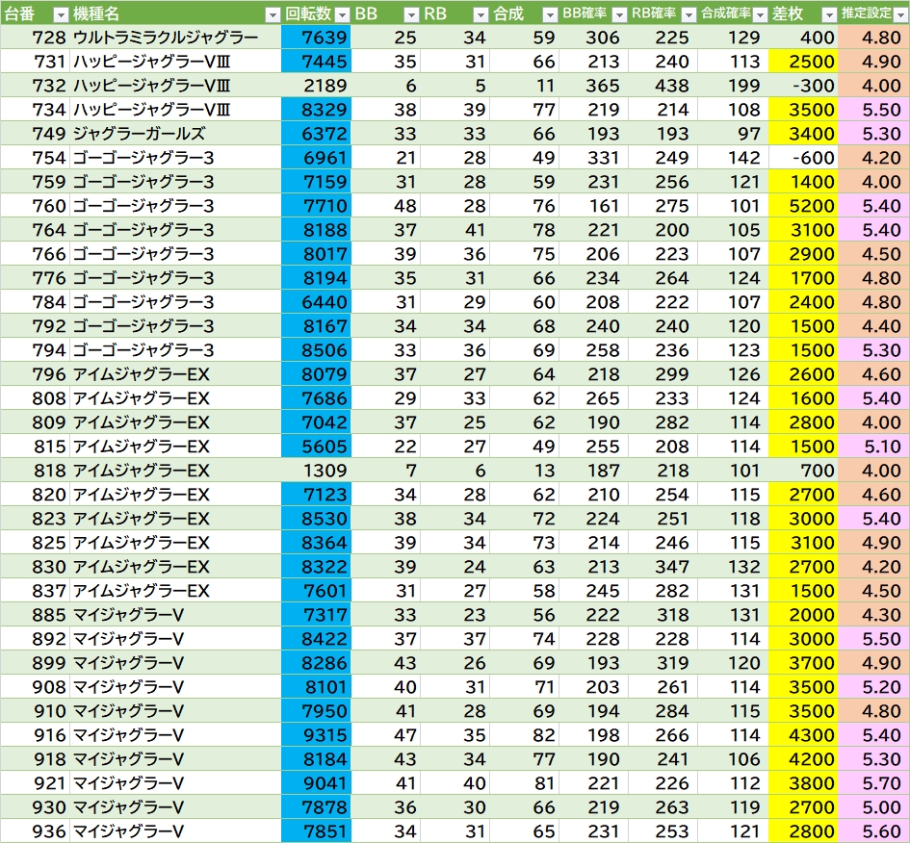Click rotation count 7686 cell

coord(316,398)
